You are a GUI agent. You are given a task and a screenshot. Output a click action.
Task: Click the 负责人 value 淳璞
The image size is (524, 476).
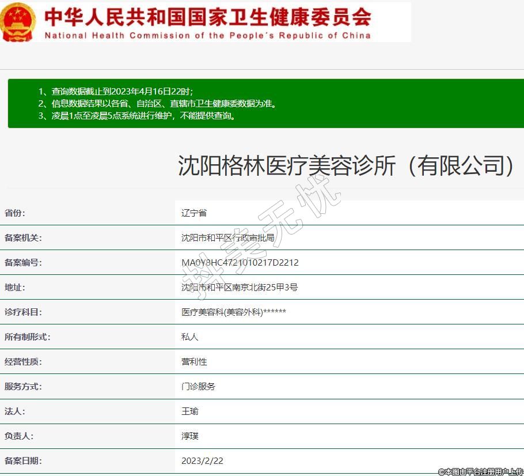[x=190, y=436]
